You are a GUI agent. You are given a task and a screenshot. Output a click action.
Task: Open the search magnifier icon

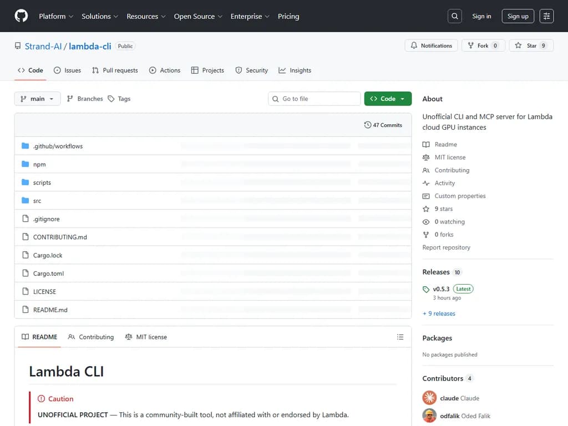tap(455, 16)
